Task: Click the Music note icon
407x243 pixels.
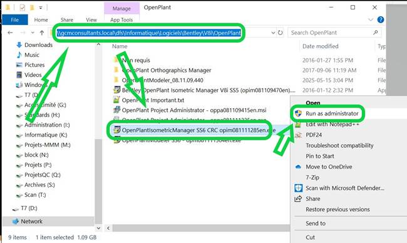Action: [19, 54]
